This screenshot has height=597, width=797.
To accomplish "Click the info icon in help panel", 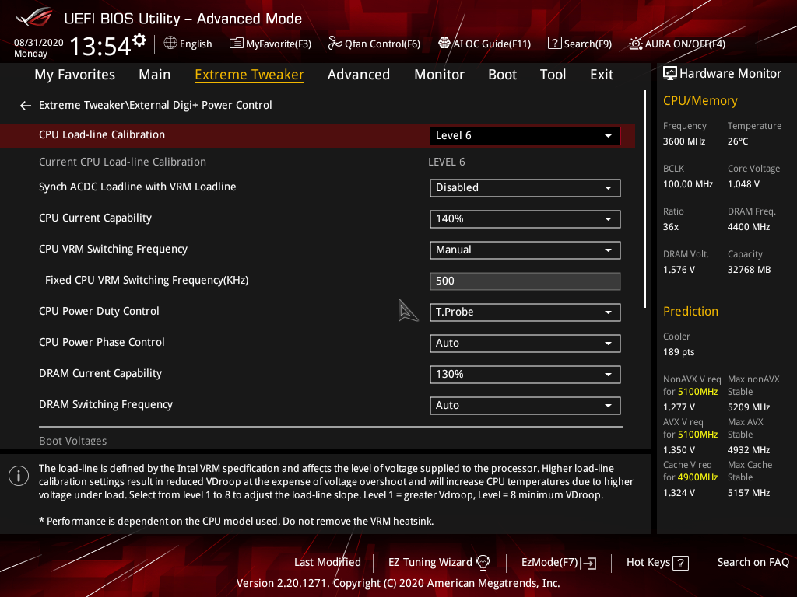I will coord(19,476).
